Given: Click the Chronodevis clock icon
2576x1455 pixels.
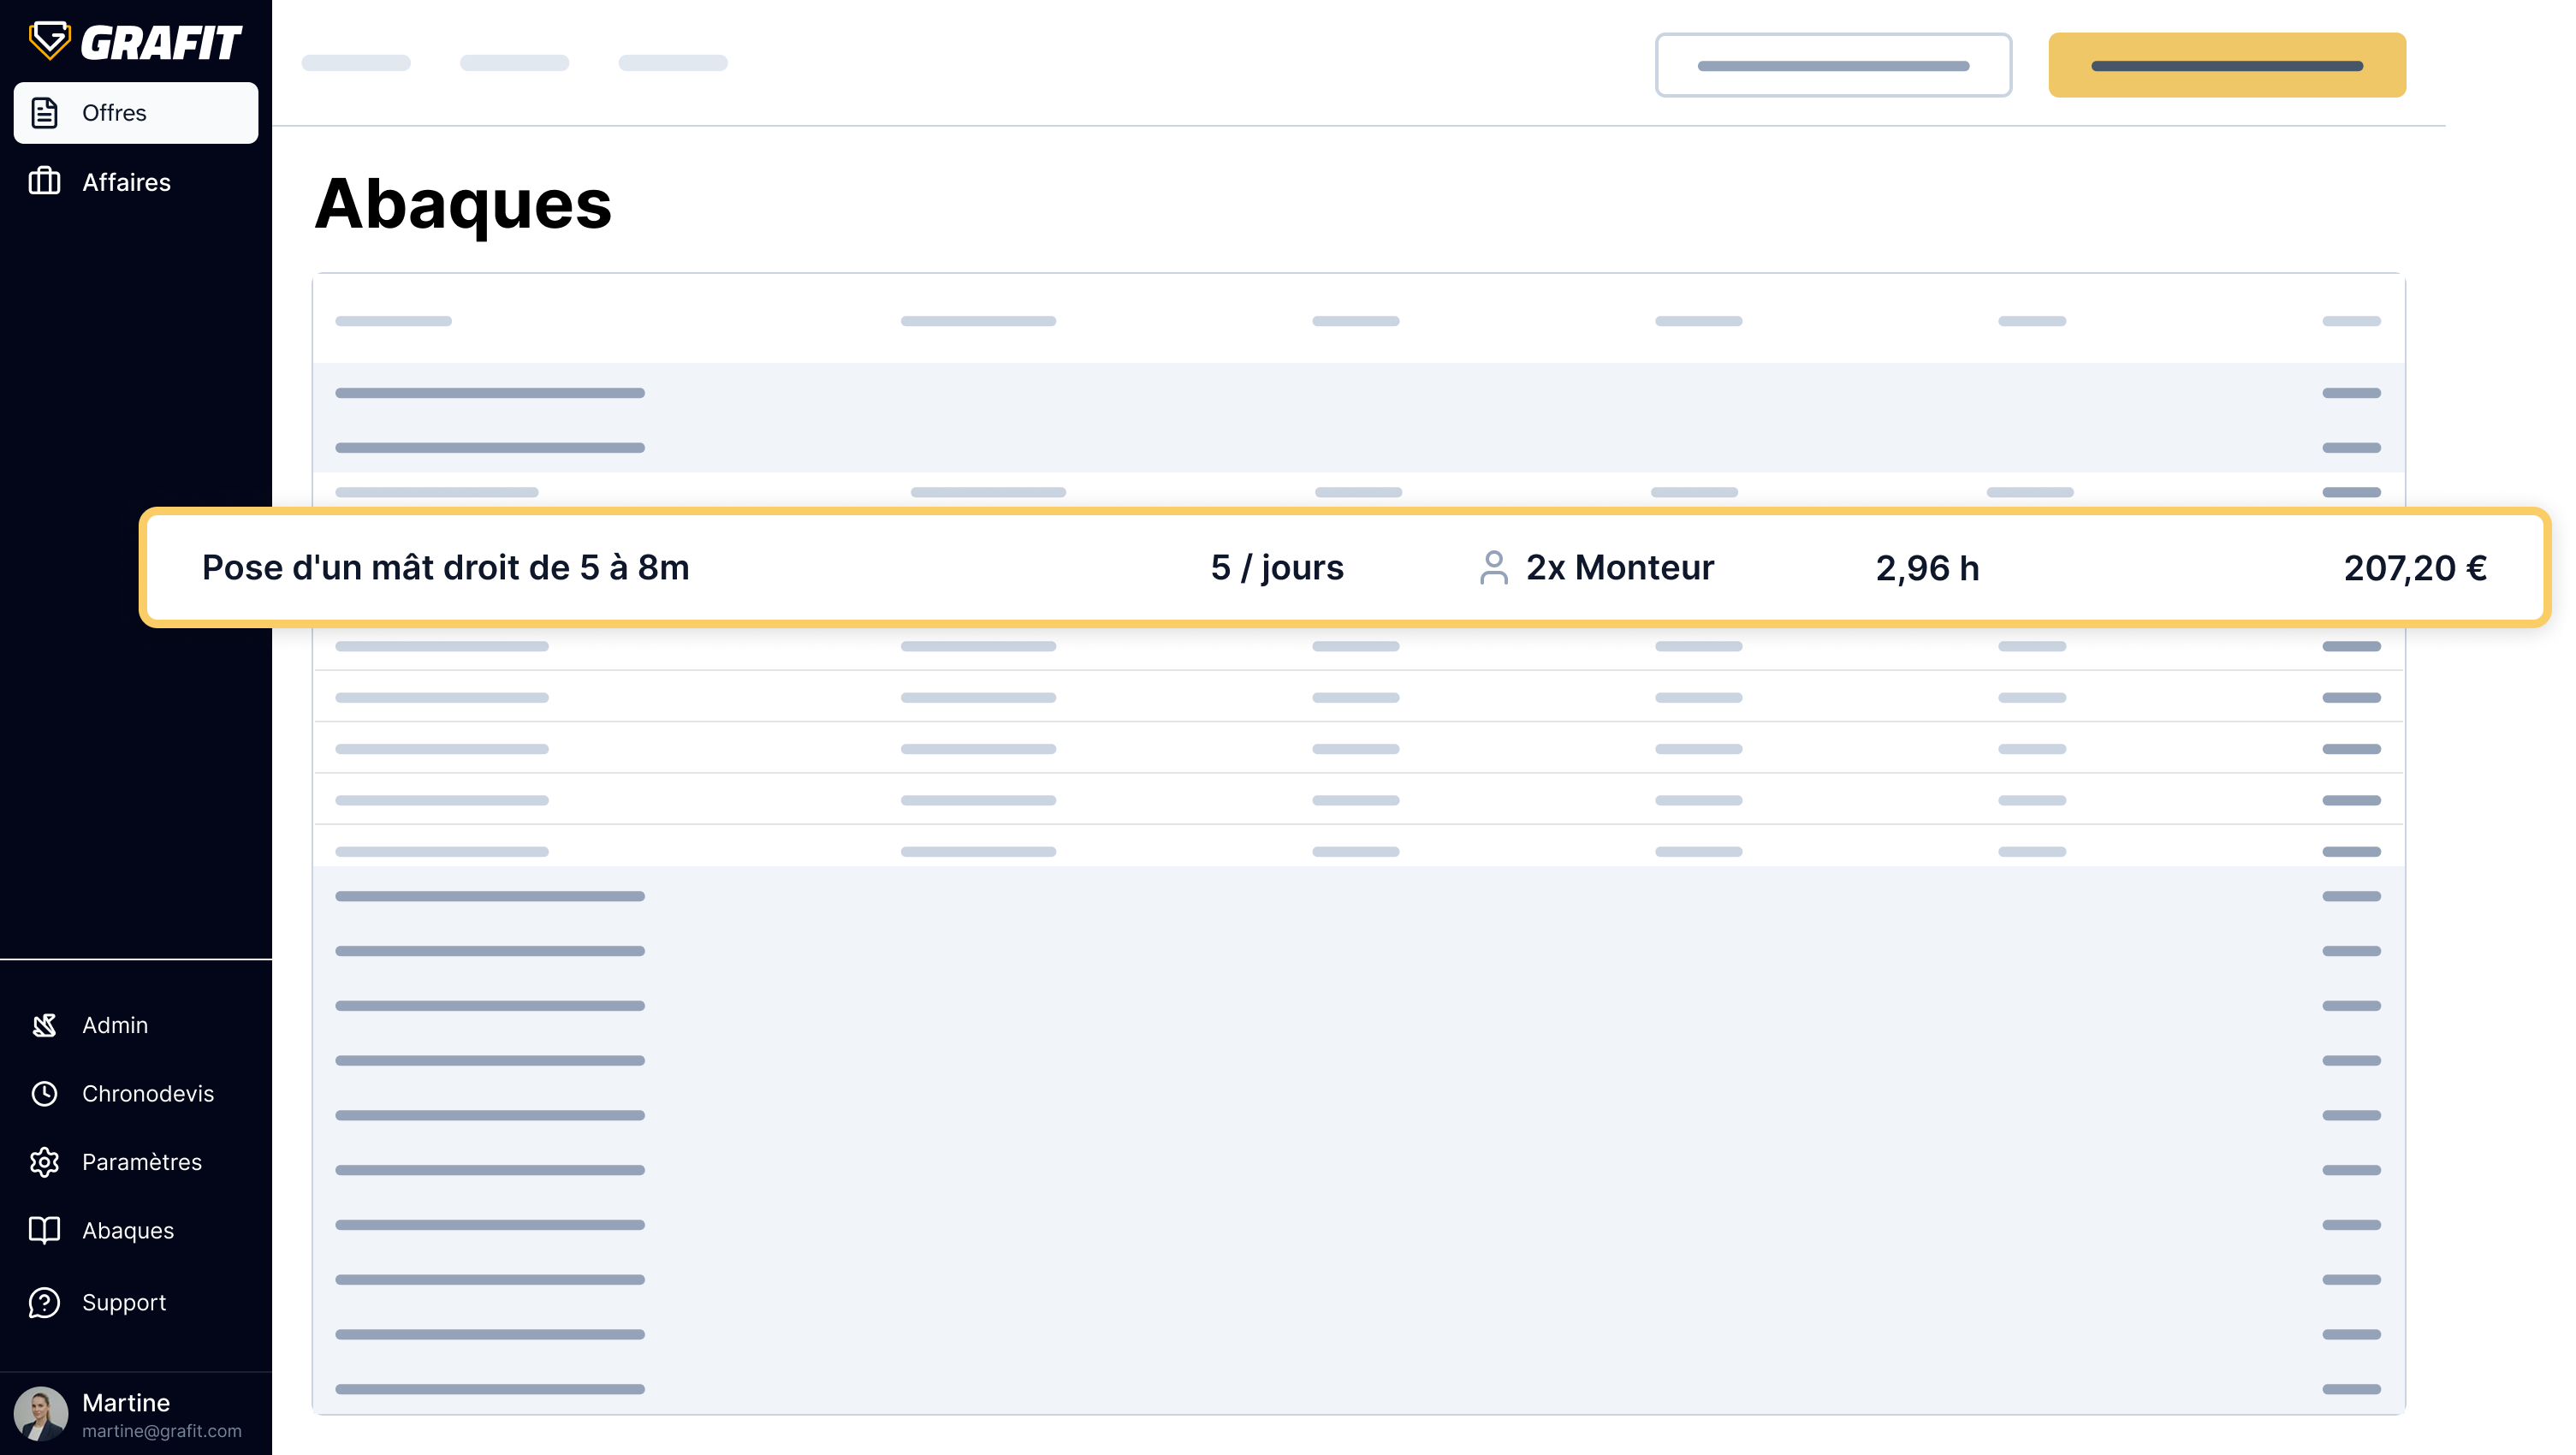Looking at the screenshot, I should coord(45,1093).
